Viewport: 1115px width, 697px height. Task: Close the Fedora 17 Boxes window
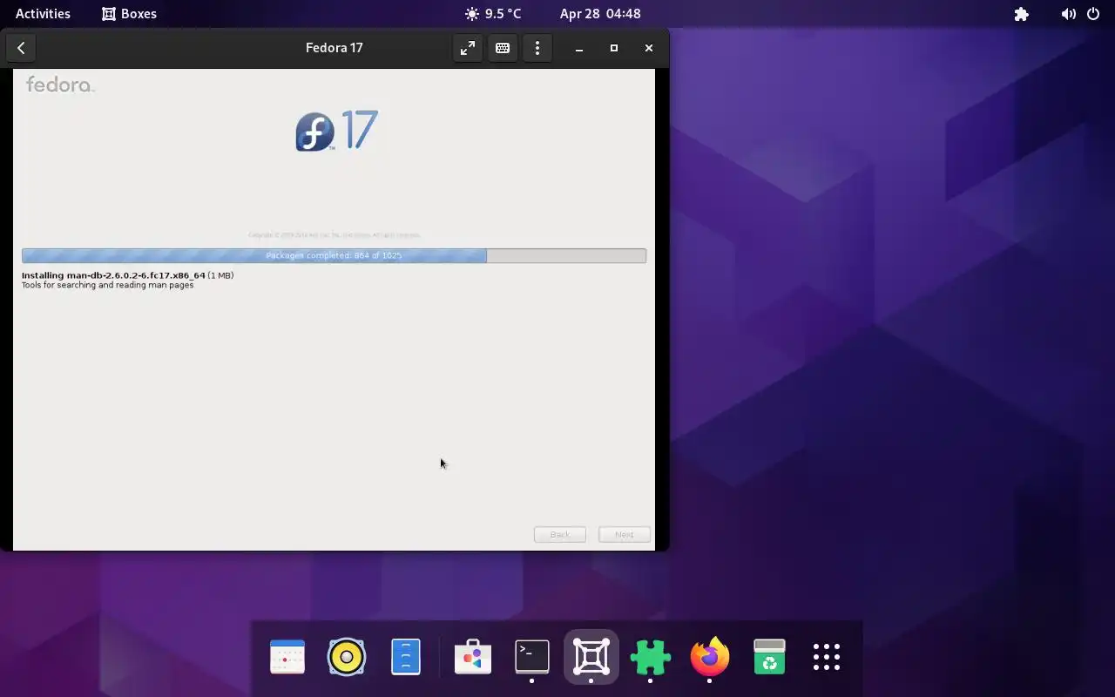pyautogui.click(x=649, y=48)
